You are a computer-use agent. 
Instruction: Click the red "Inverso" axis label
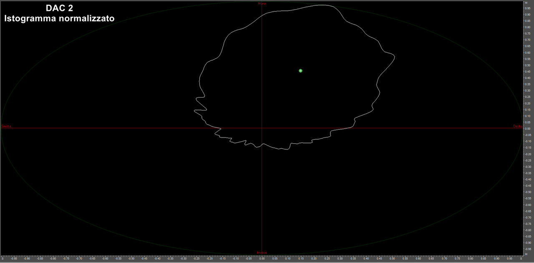click(262, 252)
